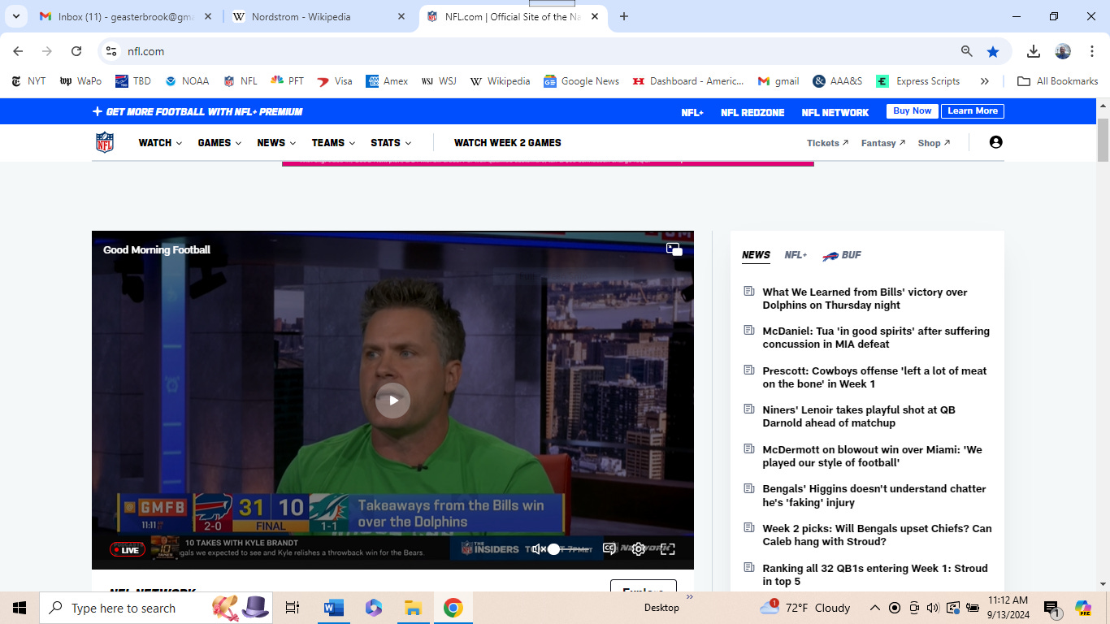Go back to previous page
1110x624 pixels.
18,51
